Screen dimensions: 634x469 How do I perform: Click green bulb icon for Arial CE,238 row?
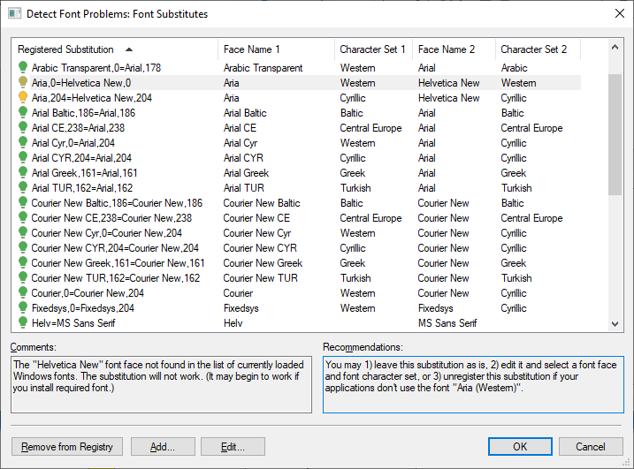pyautogui.click(x=23, y=127)
